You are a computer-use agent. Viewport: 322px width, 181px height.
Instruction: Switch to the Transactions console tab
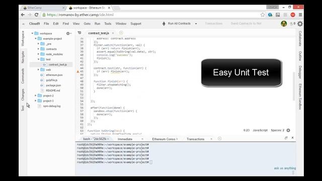point(196,139)
